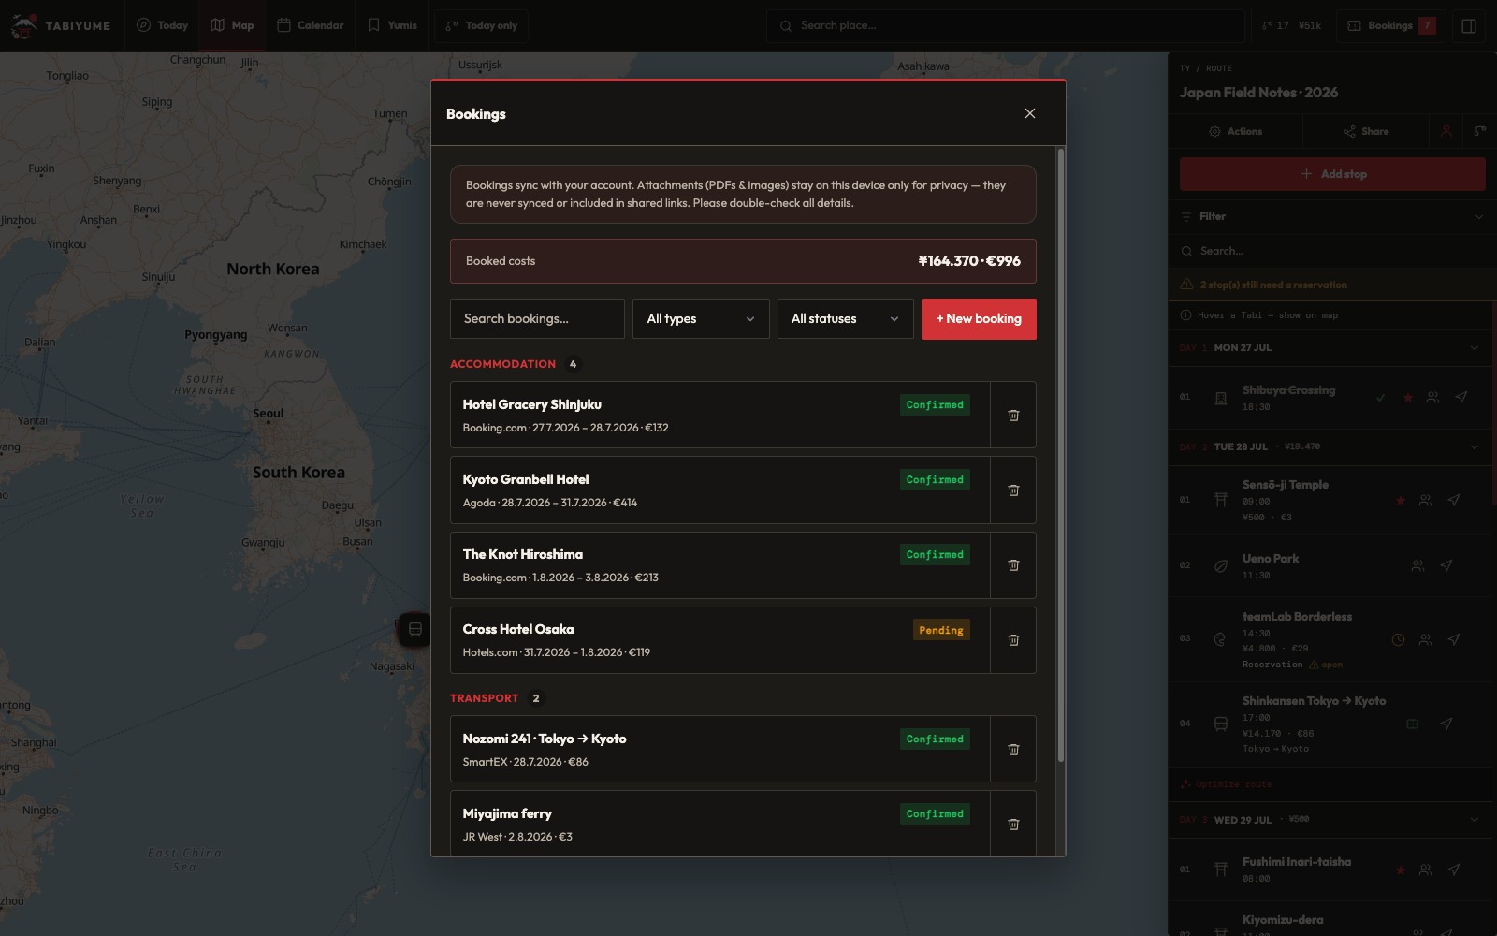Click the reservation warning banner

(1332, 285)
